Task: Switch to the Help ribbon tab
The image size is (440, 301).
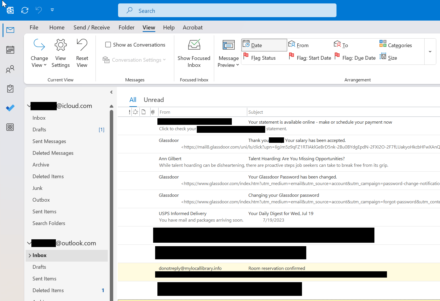Action: tap(169, 27)
